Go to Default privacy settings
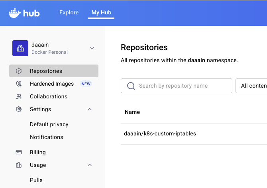The height and width of the screenshot is (188, 267). (x=49, y=124)
